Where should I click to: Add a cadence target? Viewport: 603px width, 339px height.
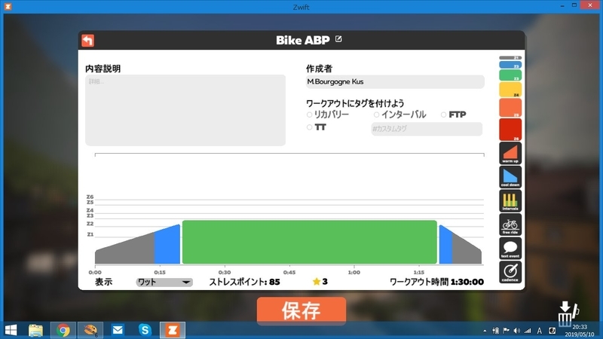pyautogui.click(x=510, y=273)
